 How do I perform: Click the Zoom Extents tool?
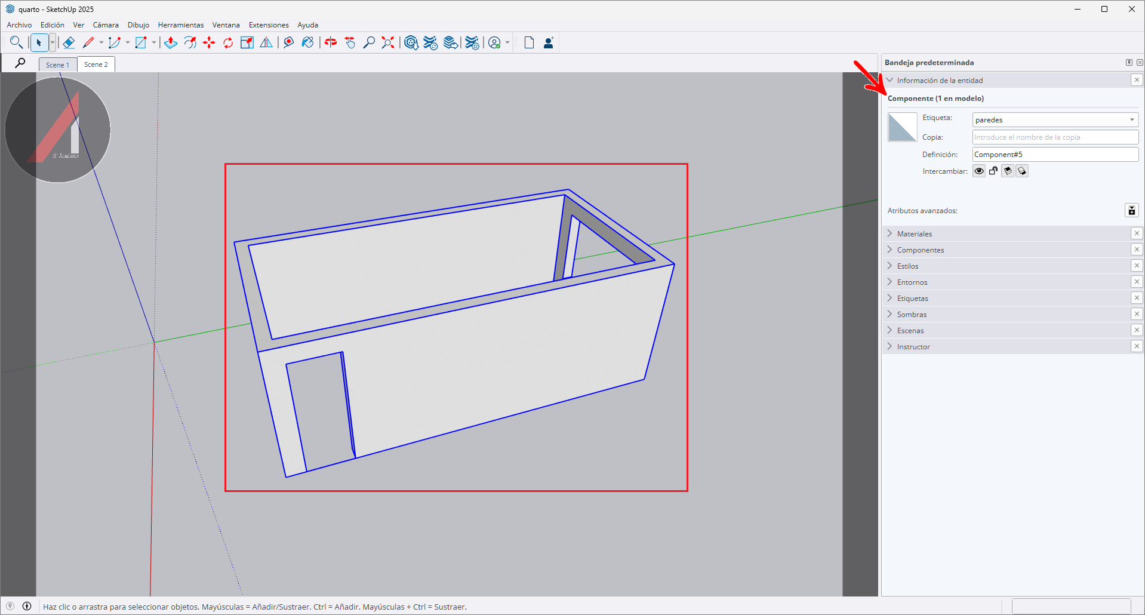click(388, 42)
